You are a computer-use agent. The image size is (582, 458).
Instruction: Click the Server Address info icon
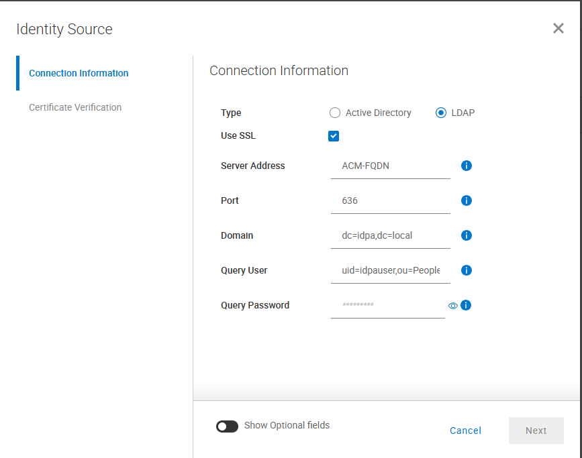(x=467, y=166)
